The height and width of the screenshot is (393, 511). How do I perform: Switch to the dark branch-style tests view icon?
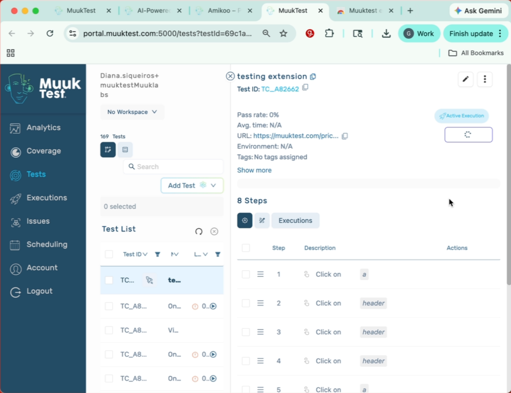point(108,150)
